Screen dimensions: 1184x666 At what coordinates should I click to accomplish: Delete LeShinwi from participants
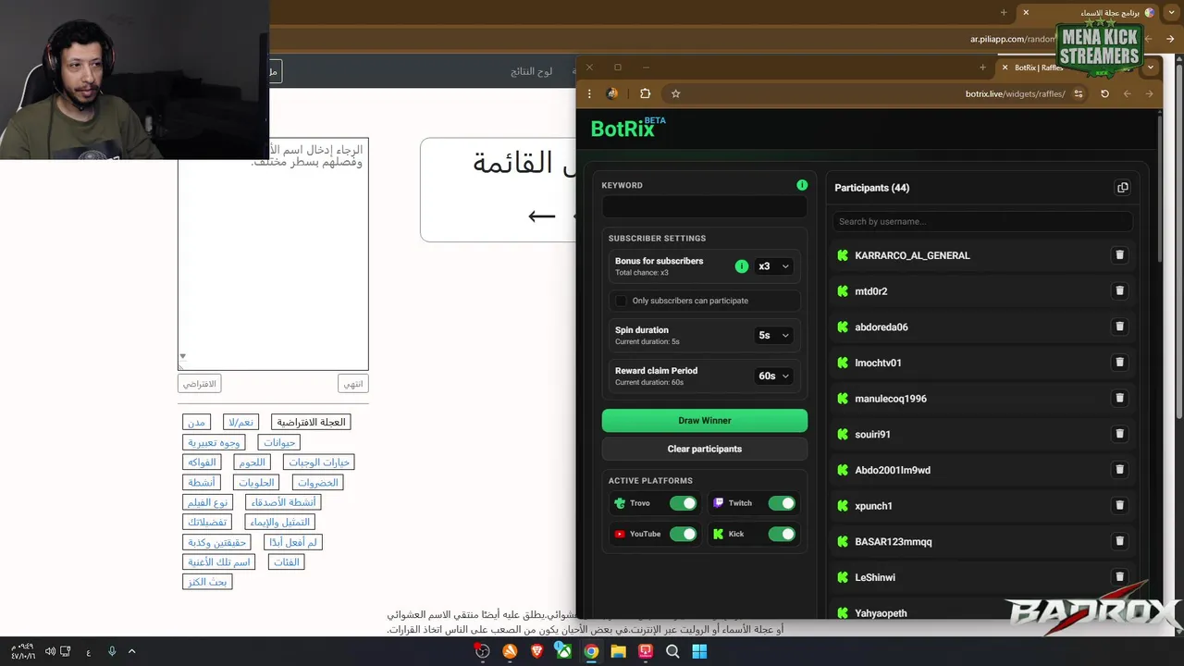[x=1119, y=577]
